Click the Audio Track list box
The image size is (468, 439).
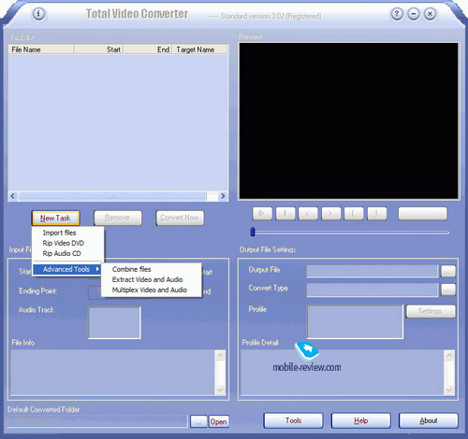point(115,322)
